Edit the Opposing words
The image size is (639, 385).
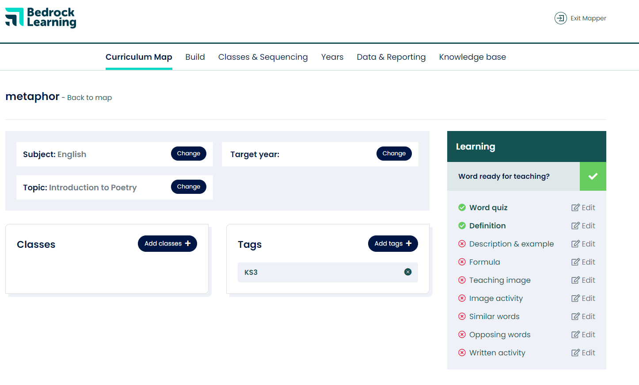pyautogui.click(x=583, y=335)
